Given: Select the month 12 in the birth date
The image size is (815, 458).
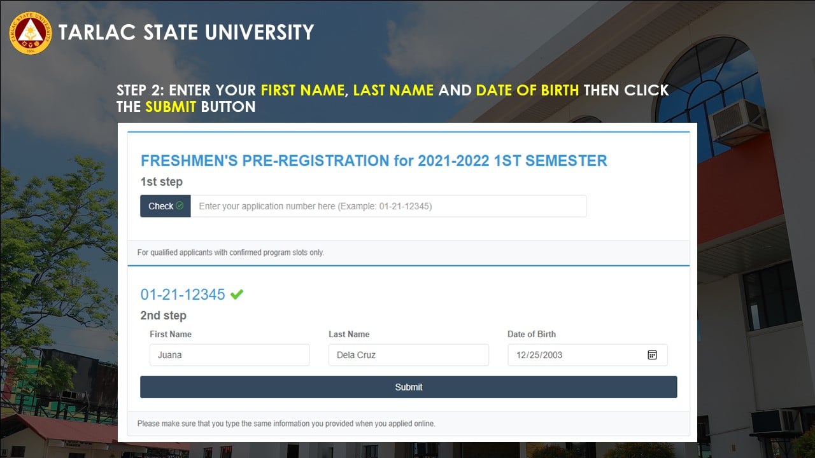Looking at the screenshot, I should click(521, 355).
